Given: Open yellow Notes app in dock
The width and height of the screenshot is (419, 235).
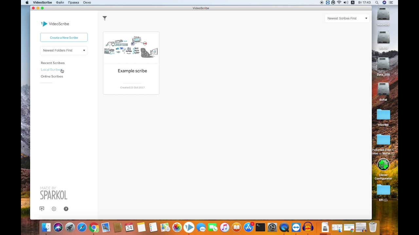Looking at the screenshot, I should (141, 227).
